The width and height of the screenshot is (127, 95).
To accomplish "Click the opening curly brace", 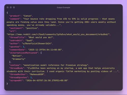I will click(x=7, y=13).
